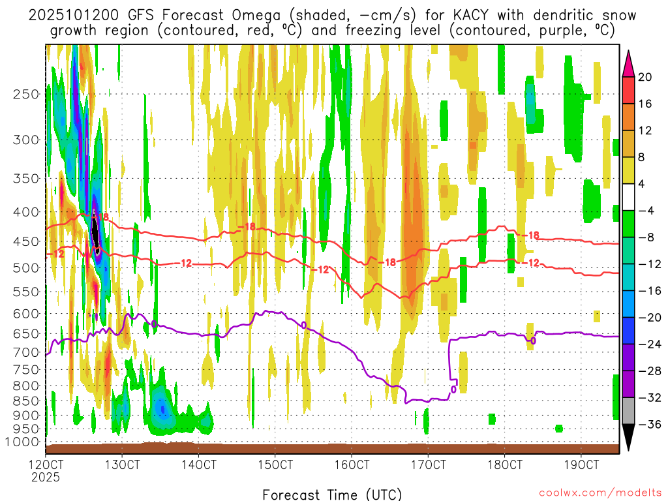Click the 2025 year label under 12OCT
The width and height of the screenshot is (668, 501).
[x=46, y=477]
